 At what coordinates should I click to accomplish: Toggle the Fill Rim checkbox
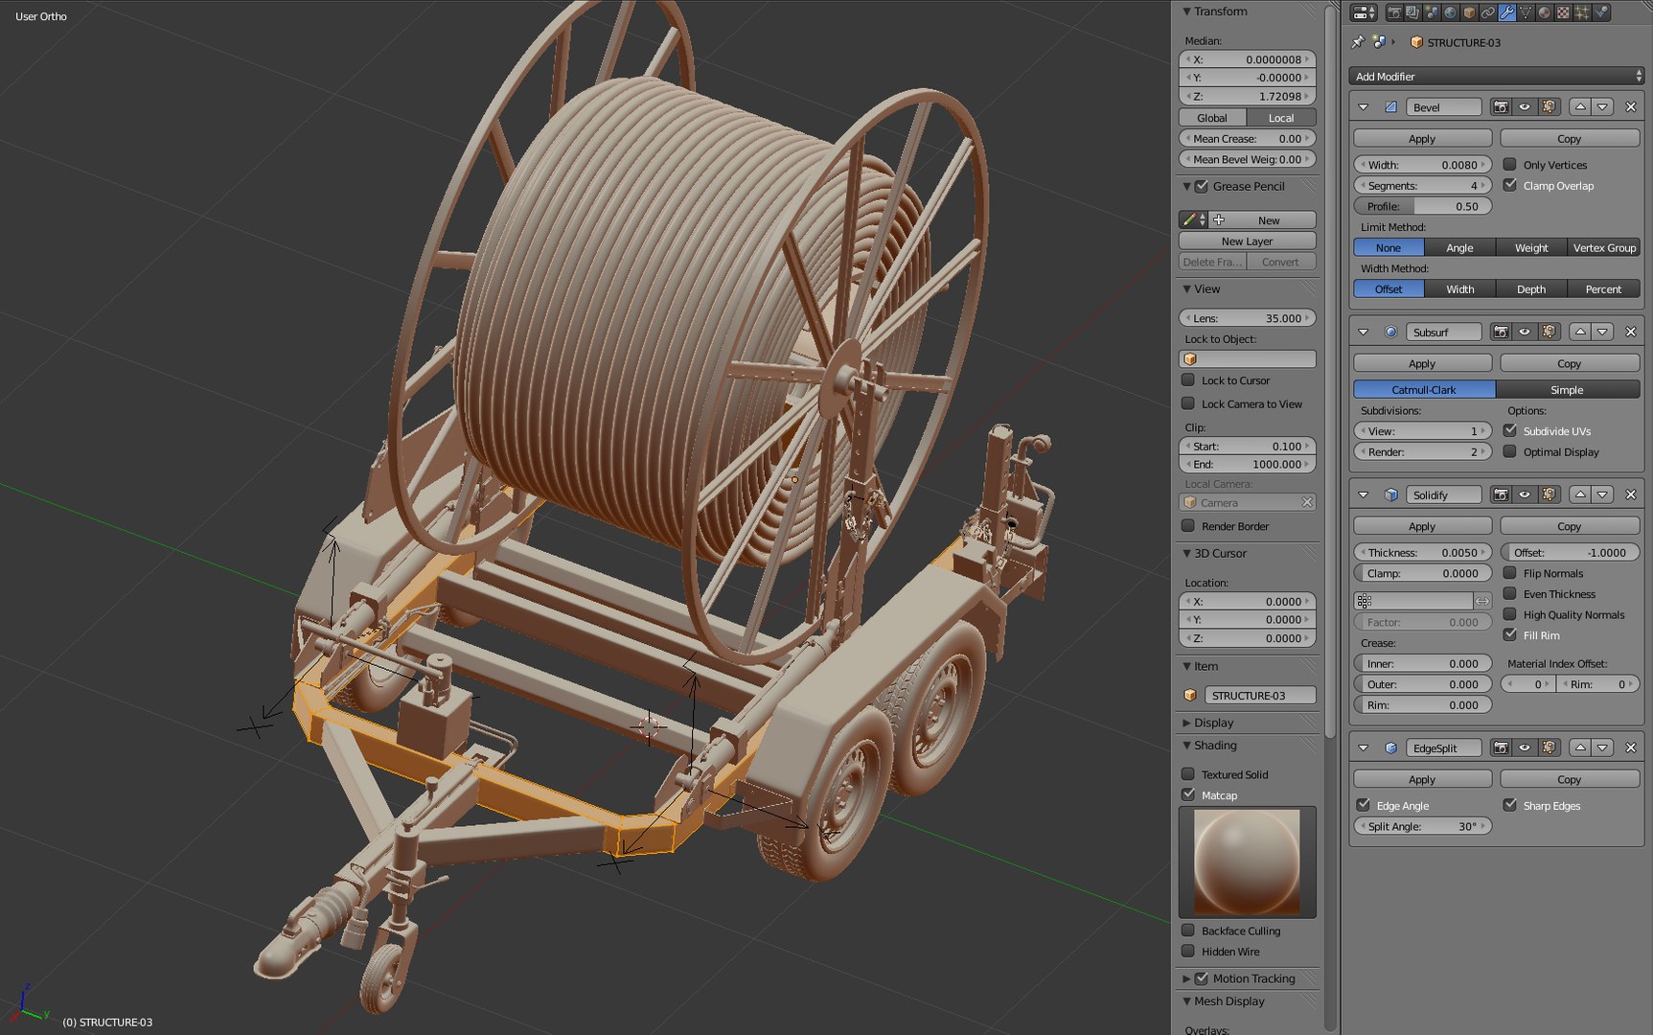[1510, 634]
